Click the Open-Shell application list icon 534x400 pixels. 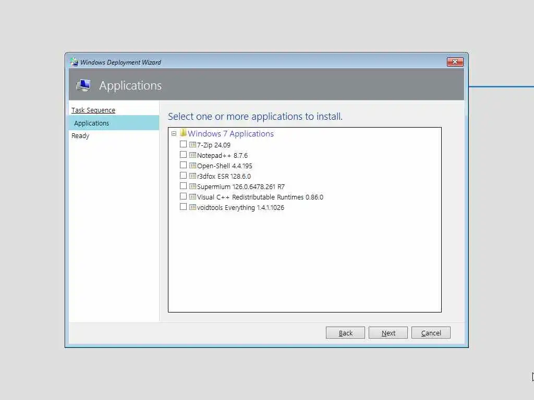192,166
